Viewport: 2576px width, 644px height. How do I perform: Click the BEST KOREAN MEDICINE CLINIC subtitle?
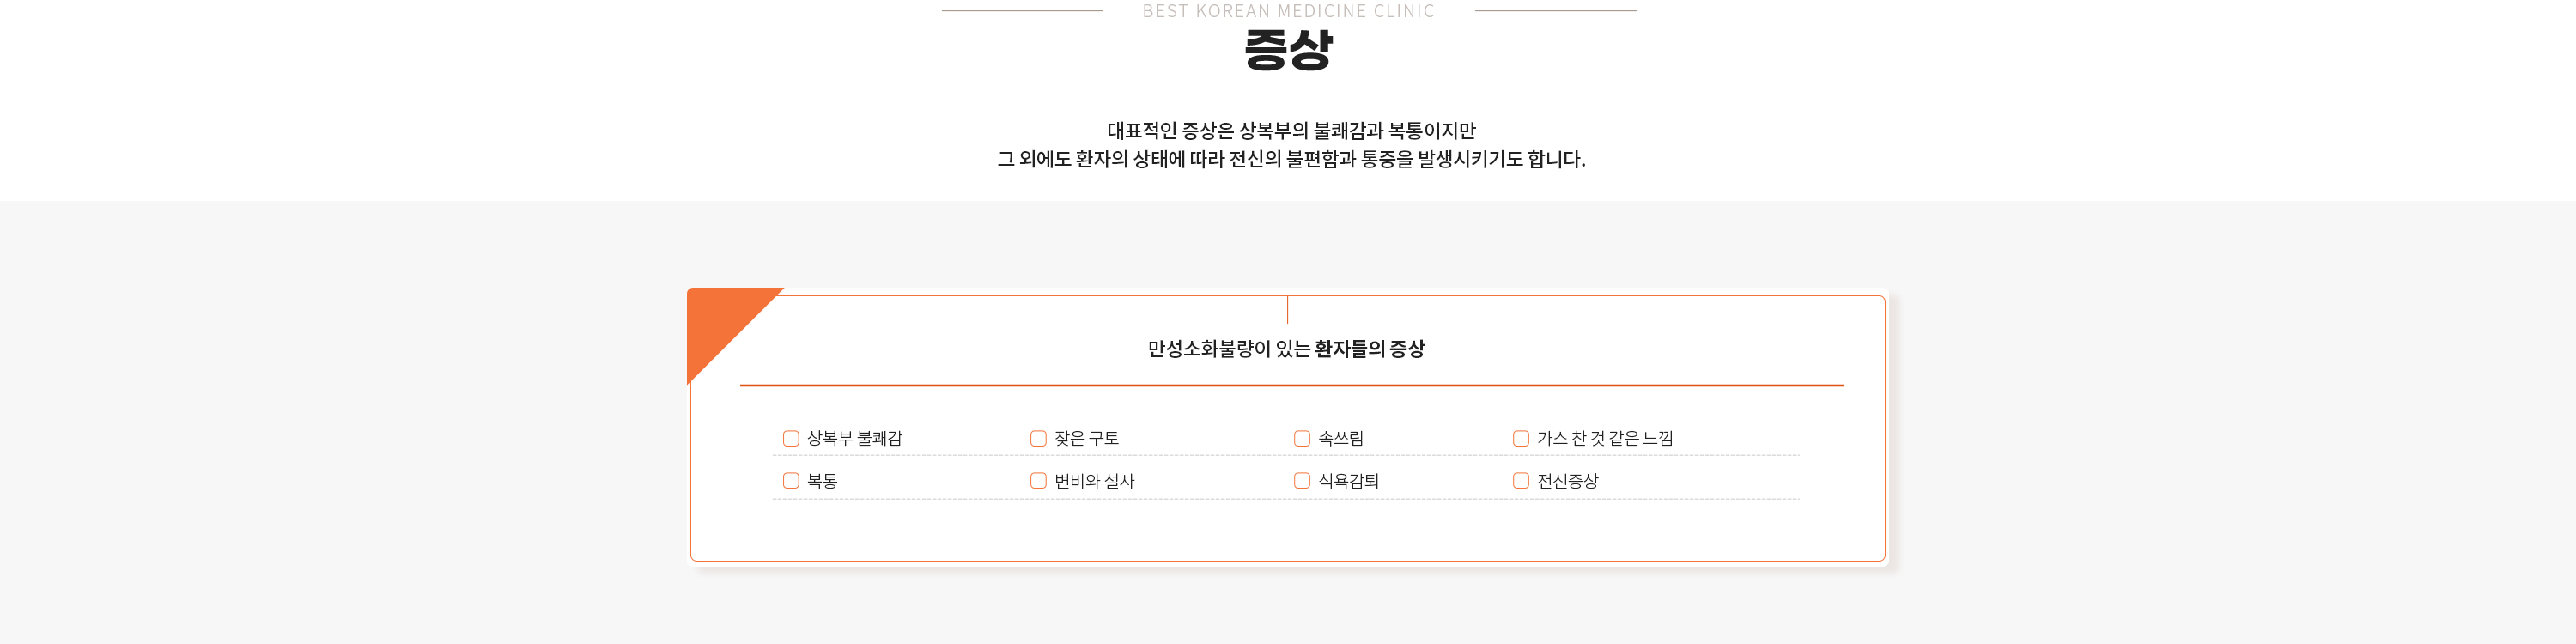(1288, 11)
